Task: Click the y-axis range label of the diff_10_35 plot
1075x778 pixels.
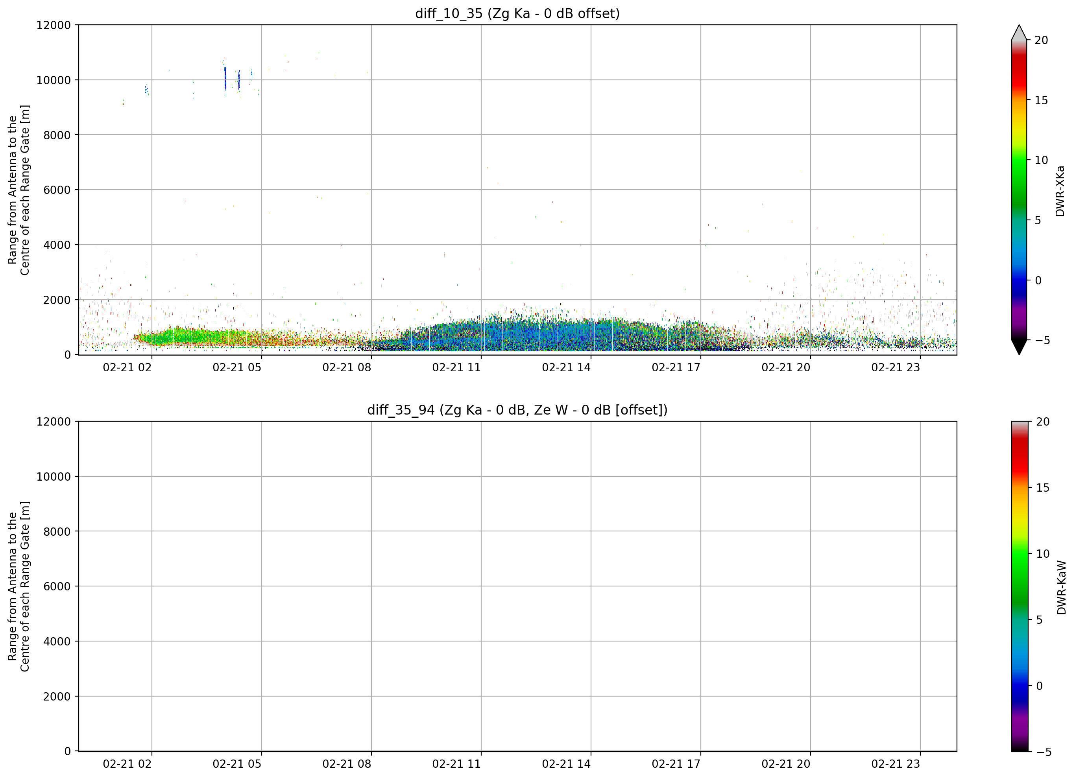Action: (19, 190)
